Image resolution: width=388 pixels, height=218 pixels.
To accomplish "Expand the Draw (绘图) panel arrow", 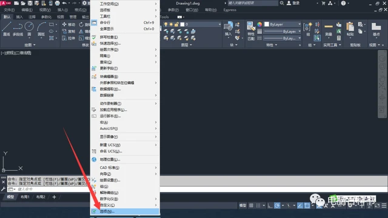I will (x=34, y=45).
